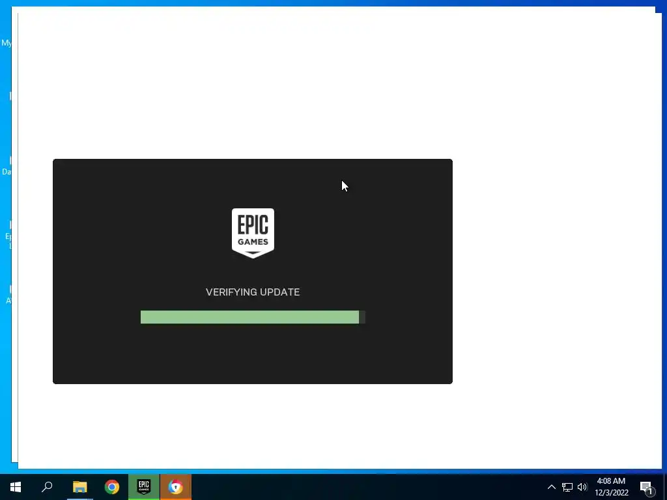This screenshot has height=500, width=667.
Task: Select the orange-highlighted browser icon in the taskbar
Action: [176, 487]
